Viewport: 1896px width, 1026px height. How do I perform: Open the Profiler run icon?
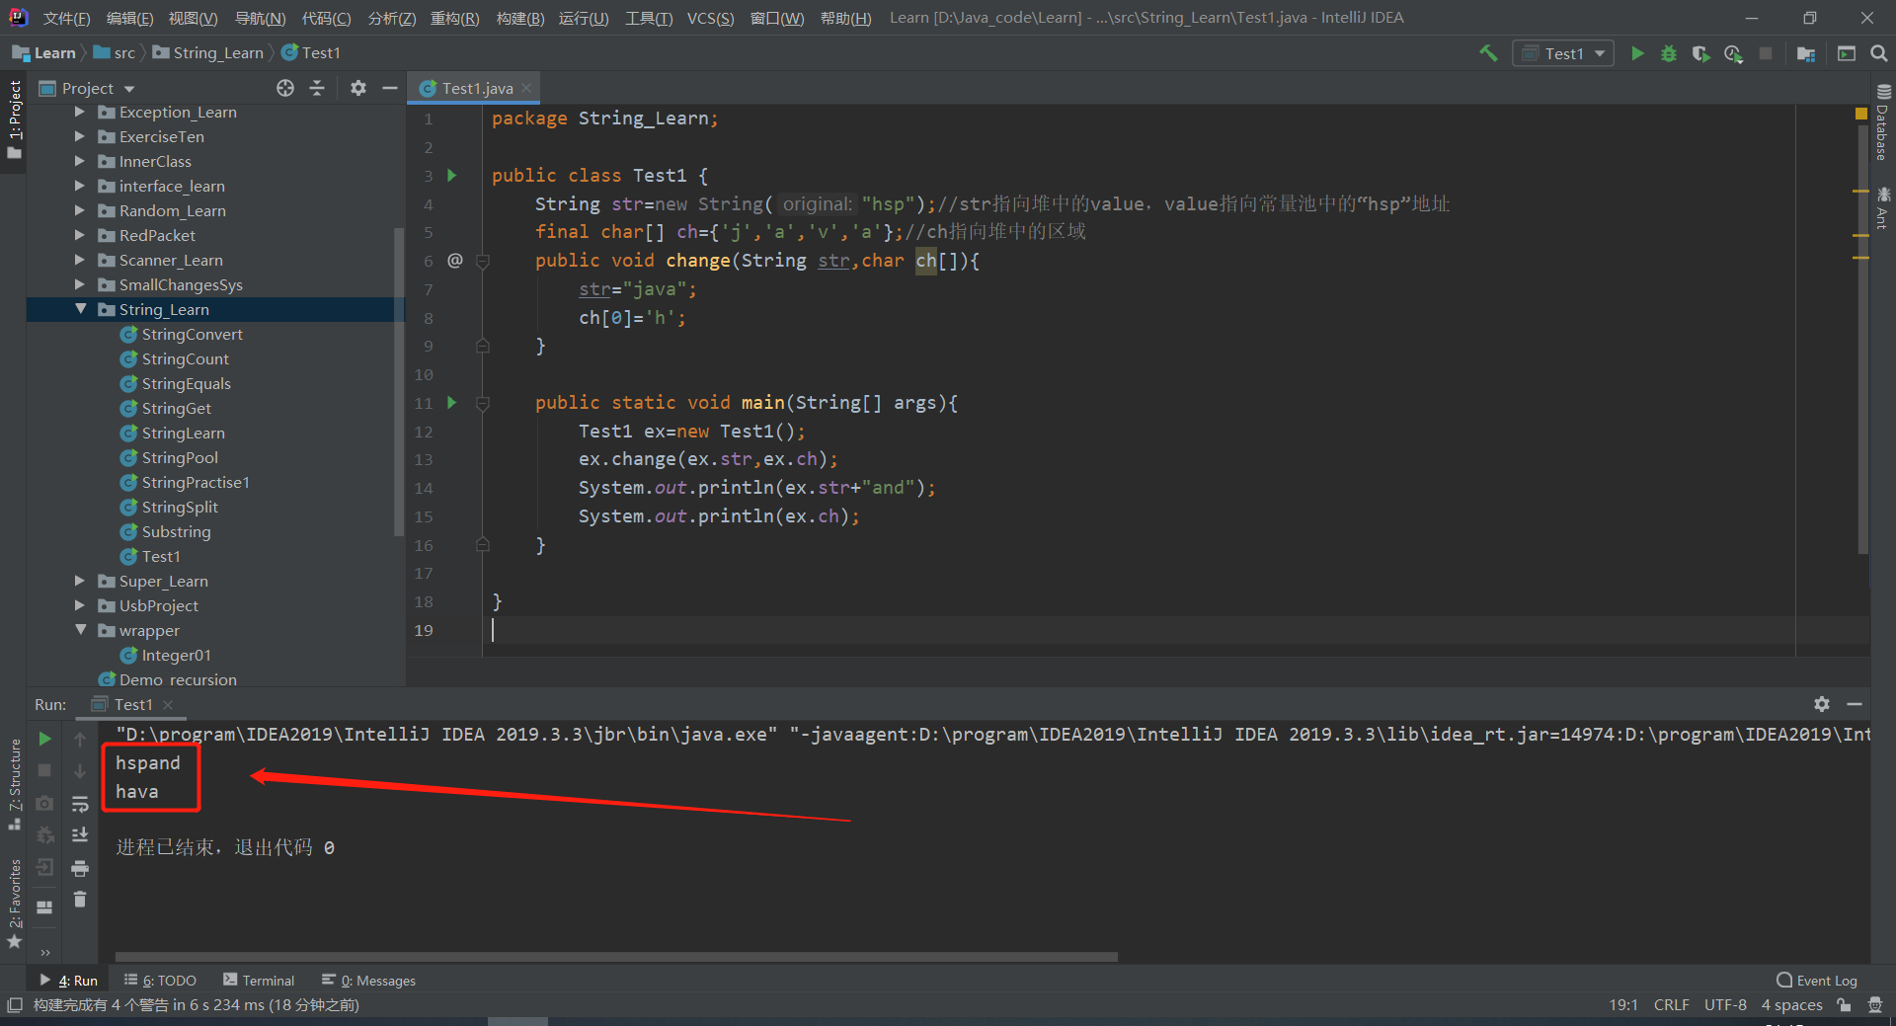1733,53
